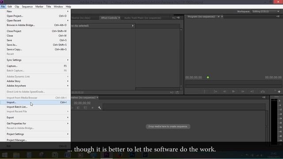Click the Go to In point icon
Image resolution: width=283 pixels, height=159 pixels.
(215, 91)
